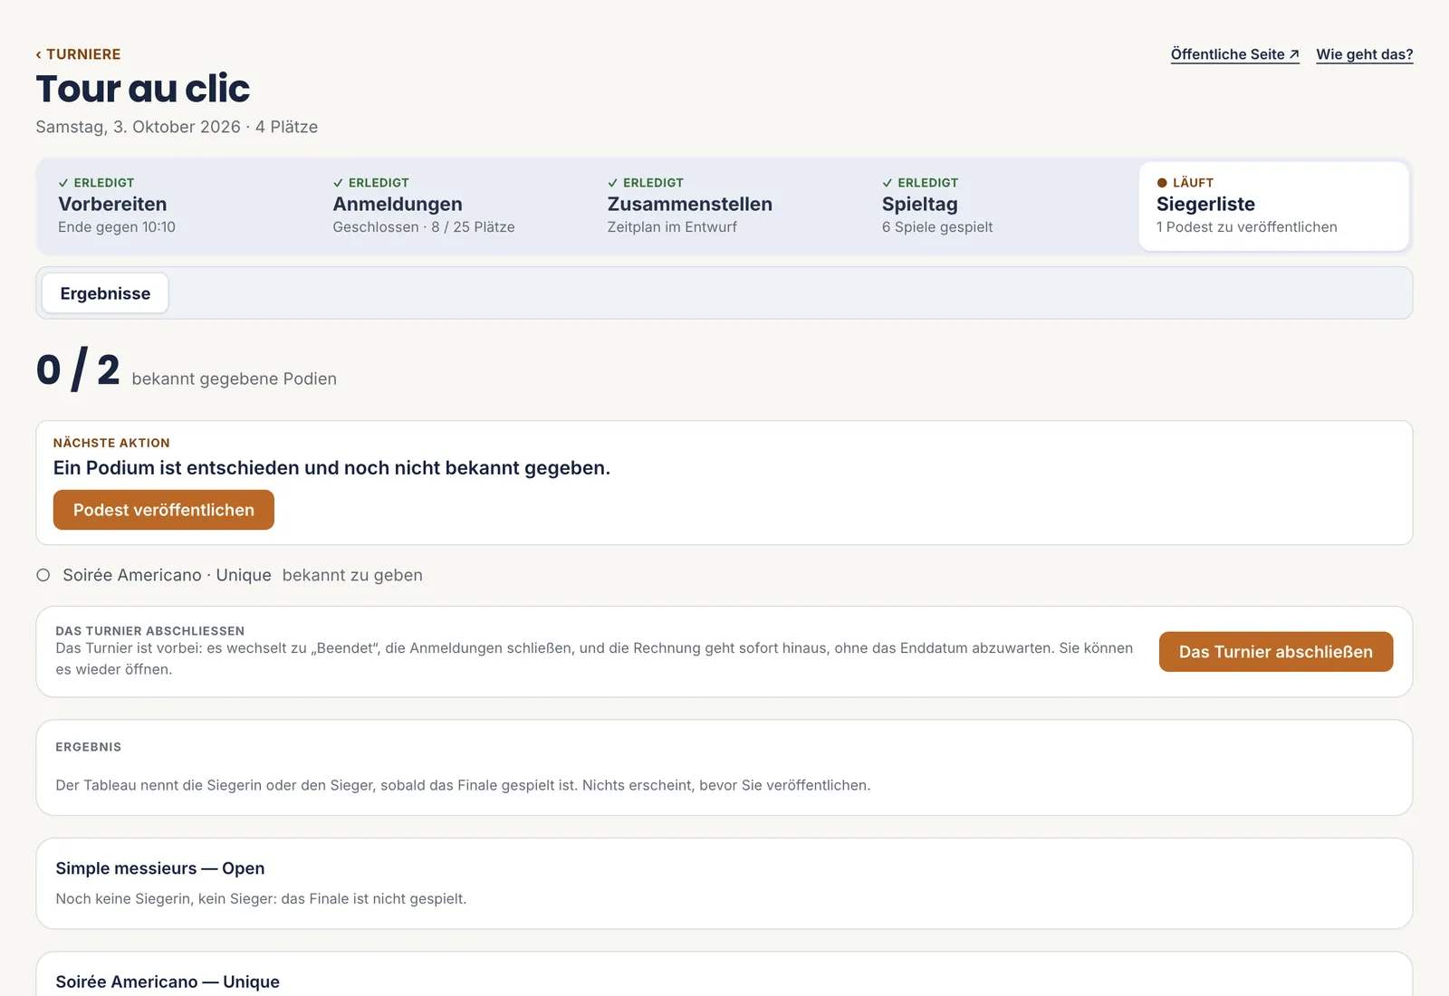Select the Spieltag step
The width and height of the screenshot is (1449, 996).
point(997,206)
